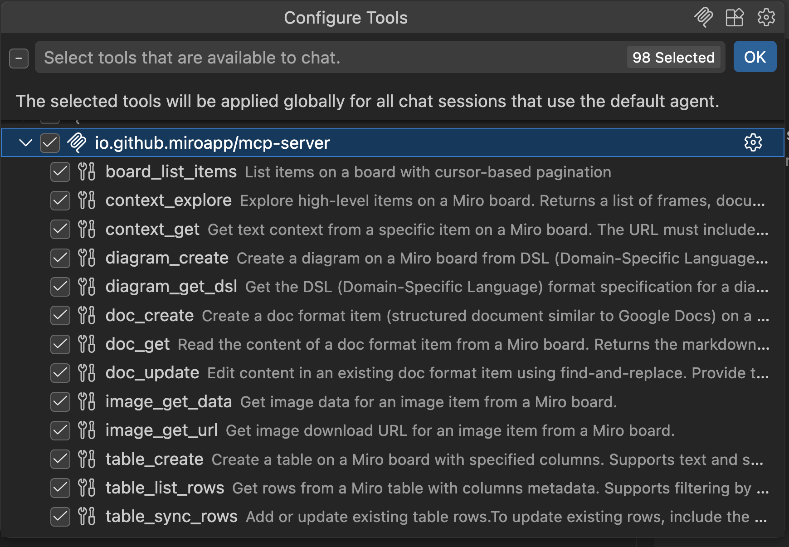Click the tool icon beside doc_get
The image size is (789, 547).
tap(87, 344)
